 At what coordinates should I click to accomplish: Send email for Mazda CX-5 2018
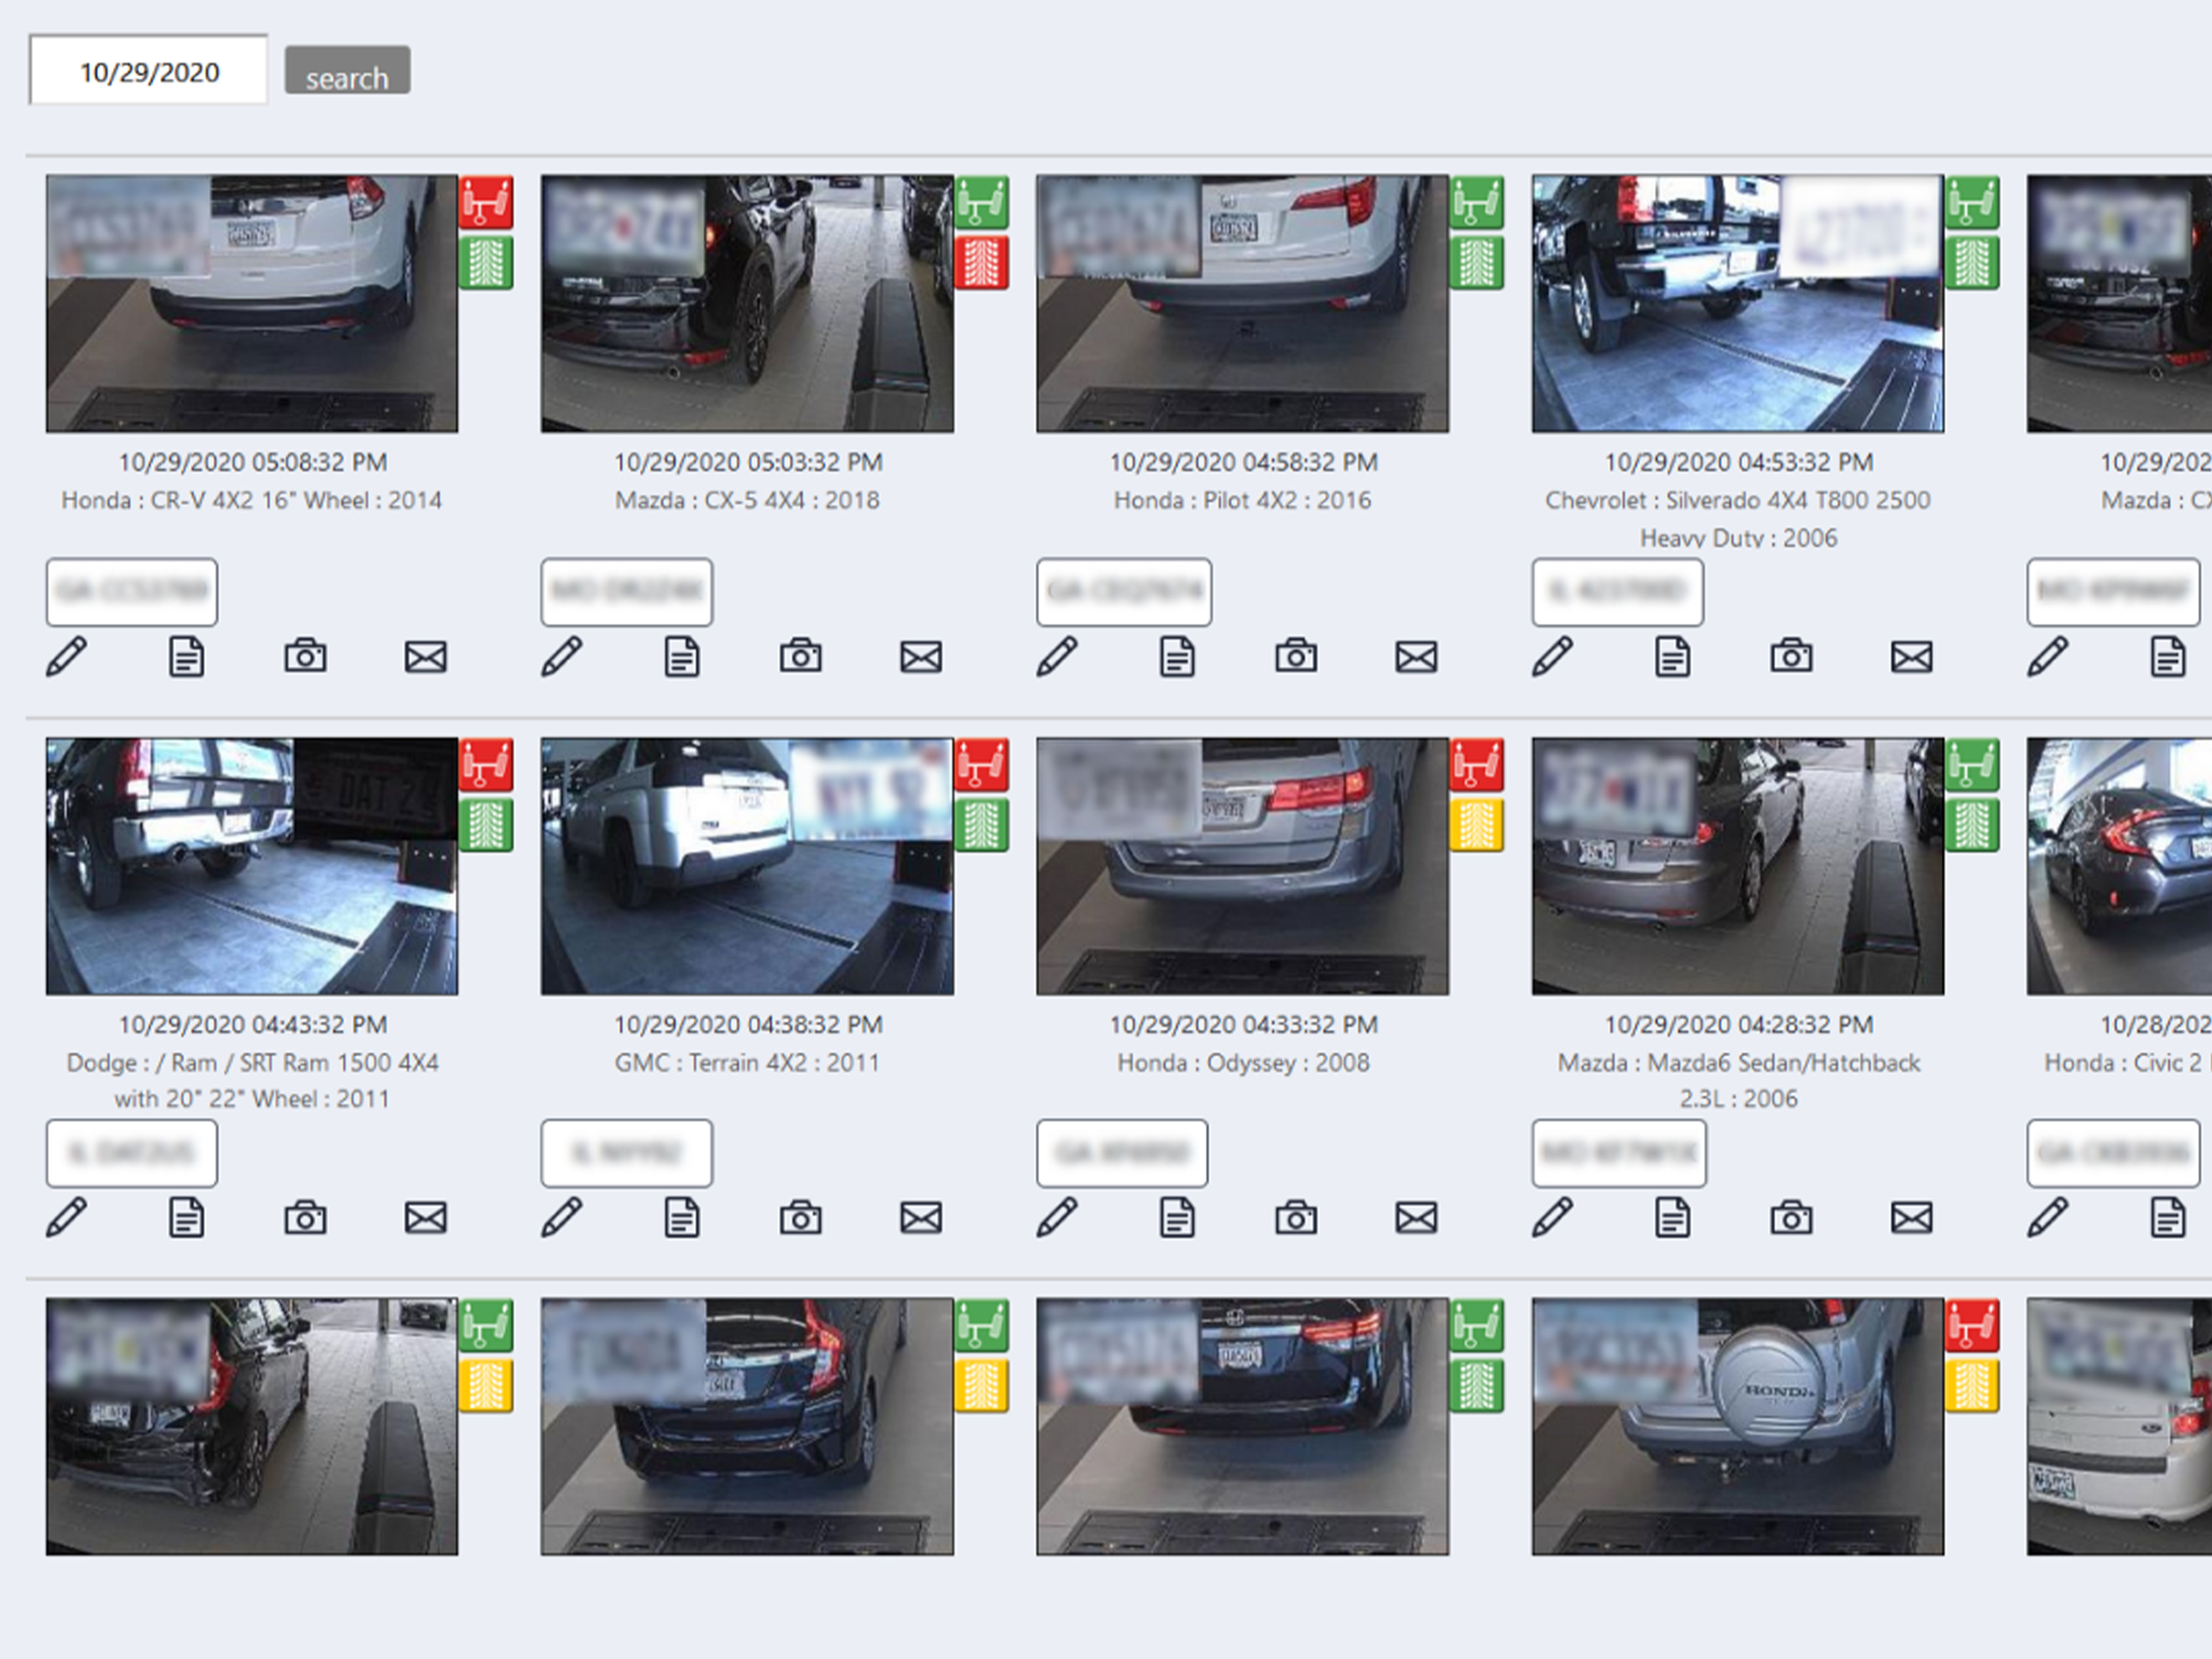(921, 657)
